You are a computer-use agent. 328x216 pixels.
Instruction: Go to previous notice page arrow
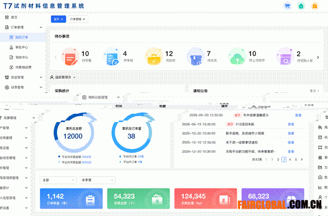pyautogui.click(x=266, y=160)
